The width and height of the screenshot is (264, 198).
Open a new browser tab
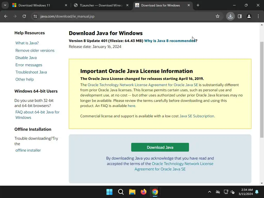point(198,5)
